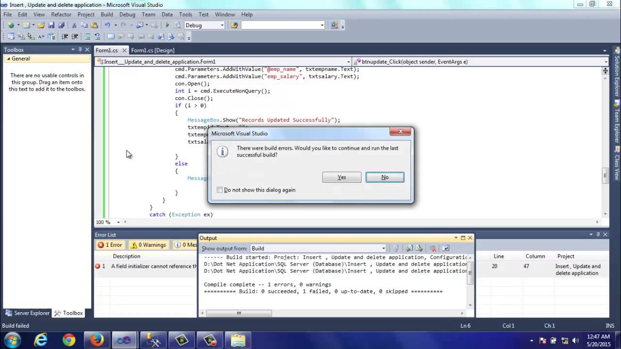Toggle a bookmark on the current line
The image size is (621, 349).
pos(111,36)
